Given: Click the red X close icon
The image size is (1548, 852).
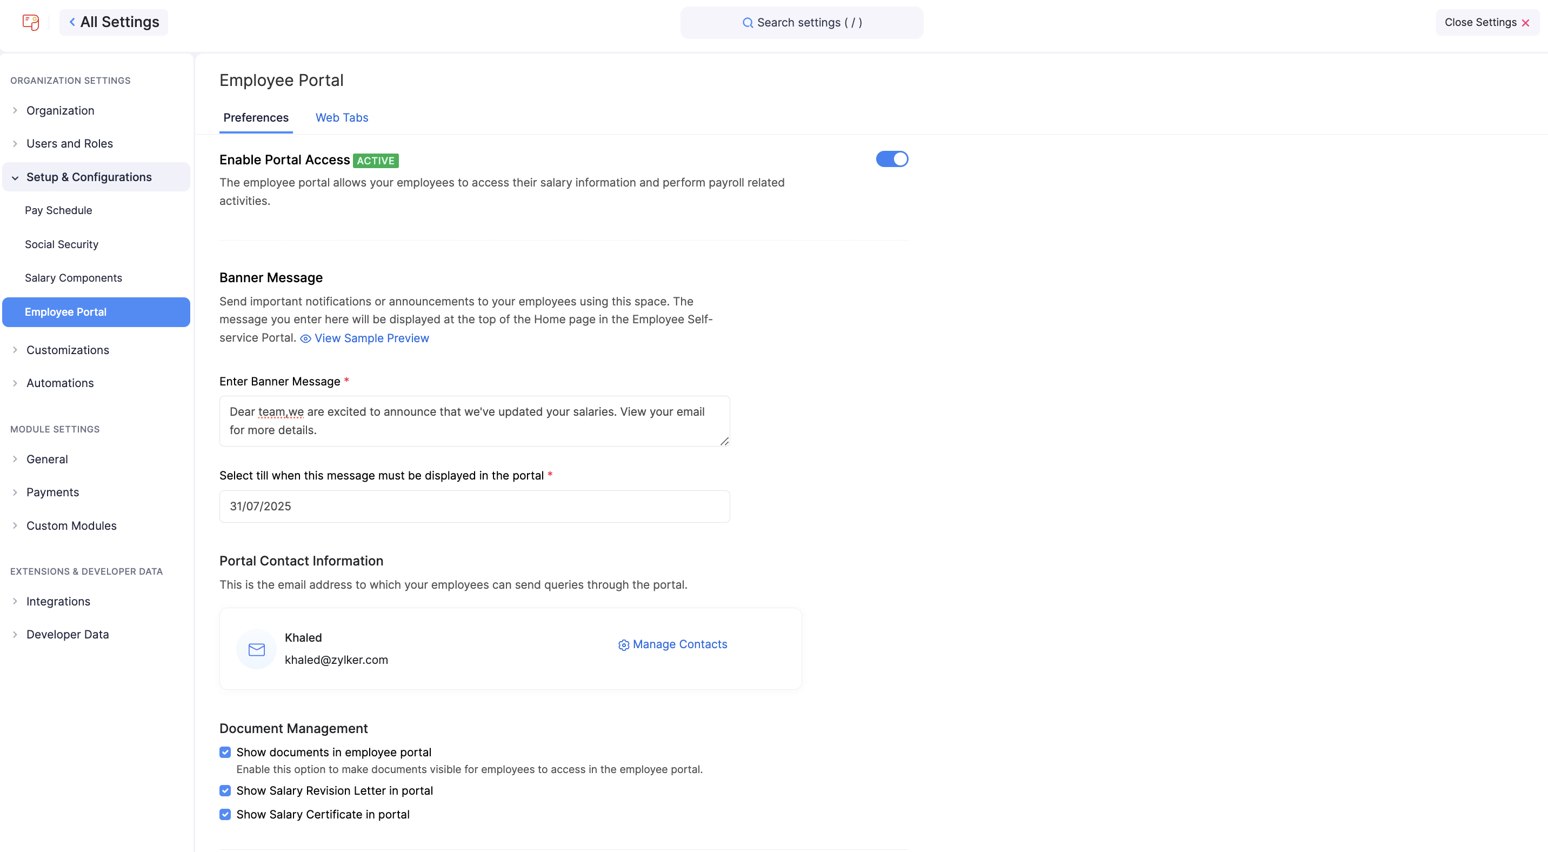Looking at the screenshot, I should 1526,23.
